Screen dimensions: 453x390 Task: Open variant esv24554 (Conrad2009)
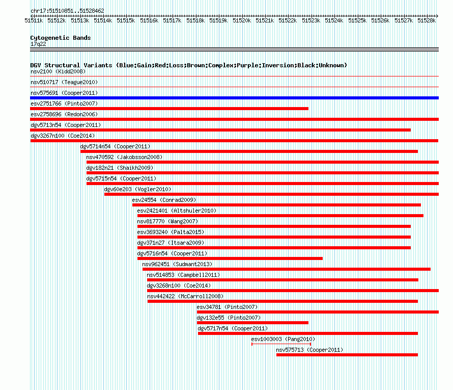click(x=164, y=200)
